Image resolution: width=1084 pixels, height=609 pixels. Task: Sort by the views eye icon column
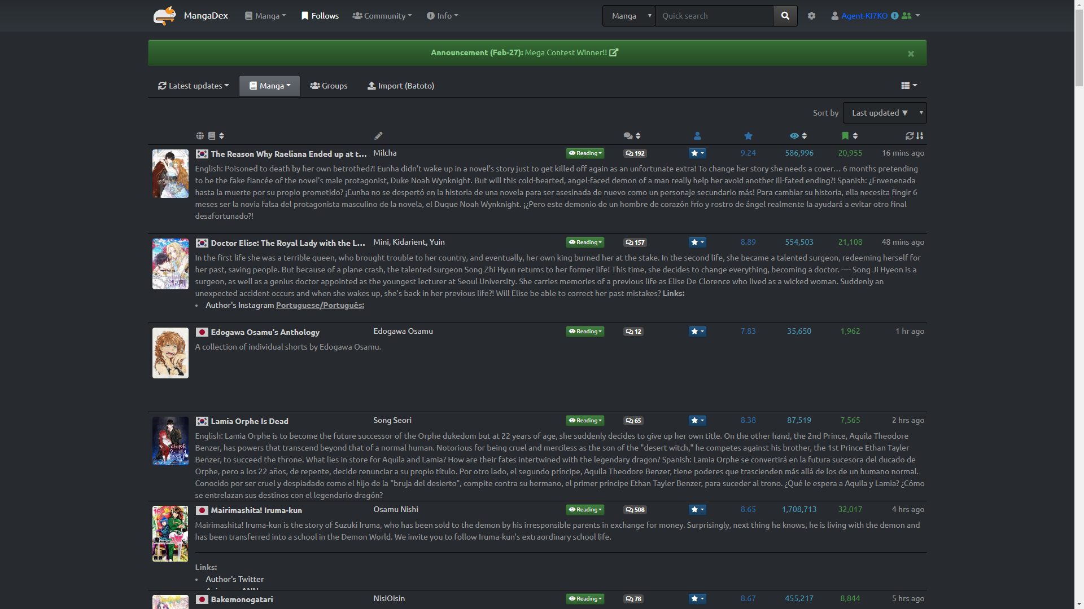coord(798,136)
